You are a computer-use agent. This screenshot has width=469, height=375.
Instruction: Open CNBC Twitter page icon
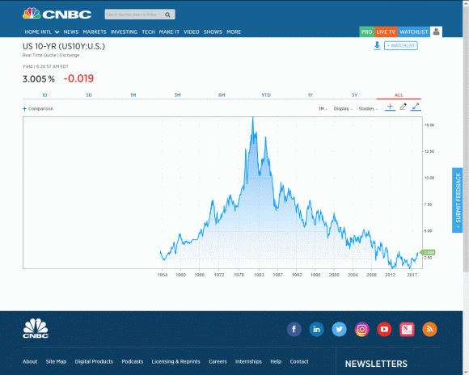(339, 329)
